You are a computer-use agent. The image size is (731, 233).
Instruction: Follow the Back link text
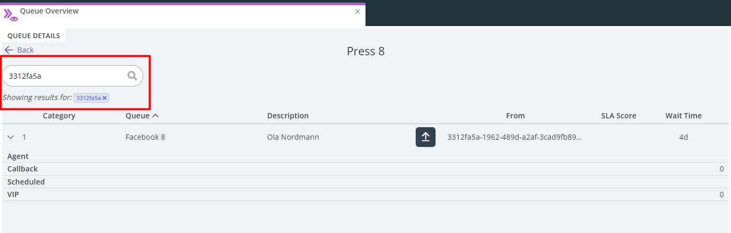25,50
